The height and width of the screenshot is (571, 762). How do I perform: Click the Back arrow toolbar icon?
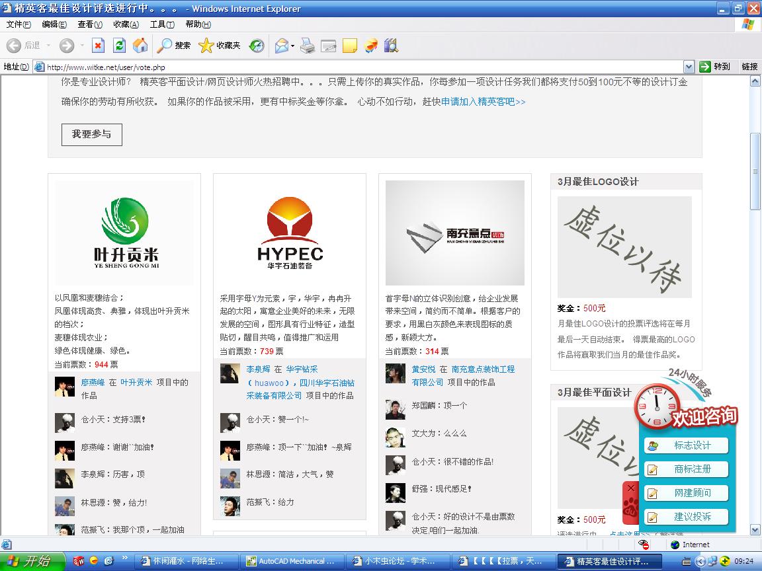[x=14, y=46]
